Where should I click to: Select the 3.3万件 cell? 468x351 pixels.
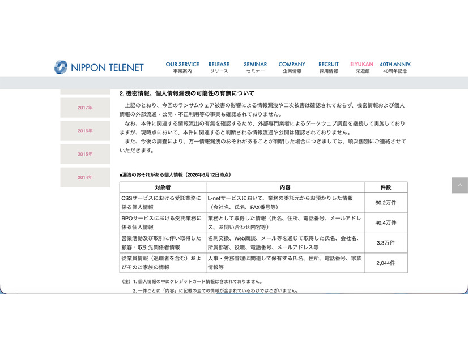pos(386,243)
